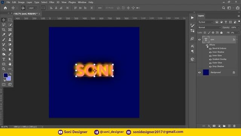Open the 3D panel cube icon
The image size is (241, 136).
pos(192,59)
